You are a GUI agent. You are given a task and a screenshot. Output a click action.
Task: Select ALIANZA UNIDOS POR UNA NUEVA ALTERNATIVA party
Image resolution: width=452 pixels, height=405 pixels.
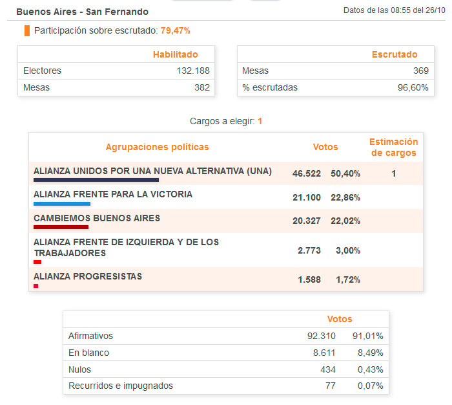click(x=152, y=171)
